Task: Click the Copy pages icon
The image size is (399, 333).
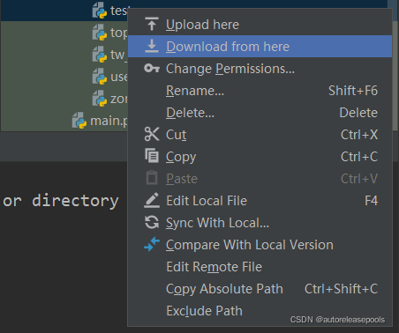Action: (x=152, y=156)
